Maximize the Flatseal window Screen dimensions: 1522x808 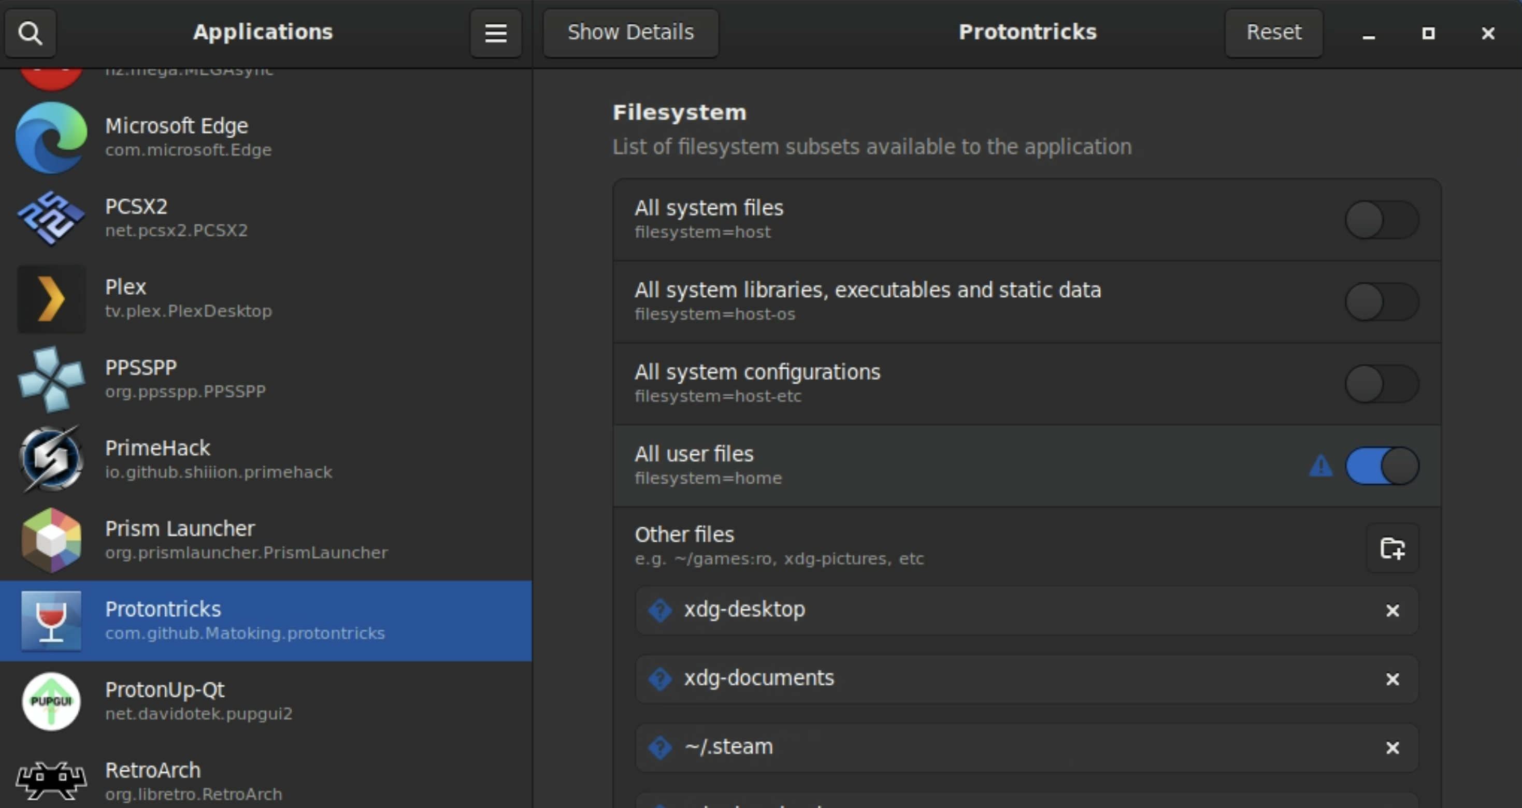[x=1428, y=33]
